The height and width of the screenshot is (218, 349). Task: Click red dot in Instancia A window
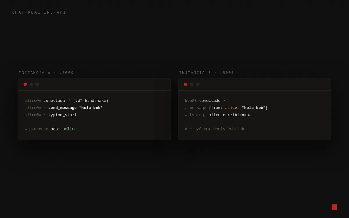coord(25,84)
